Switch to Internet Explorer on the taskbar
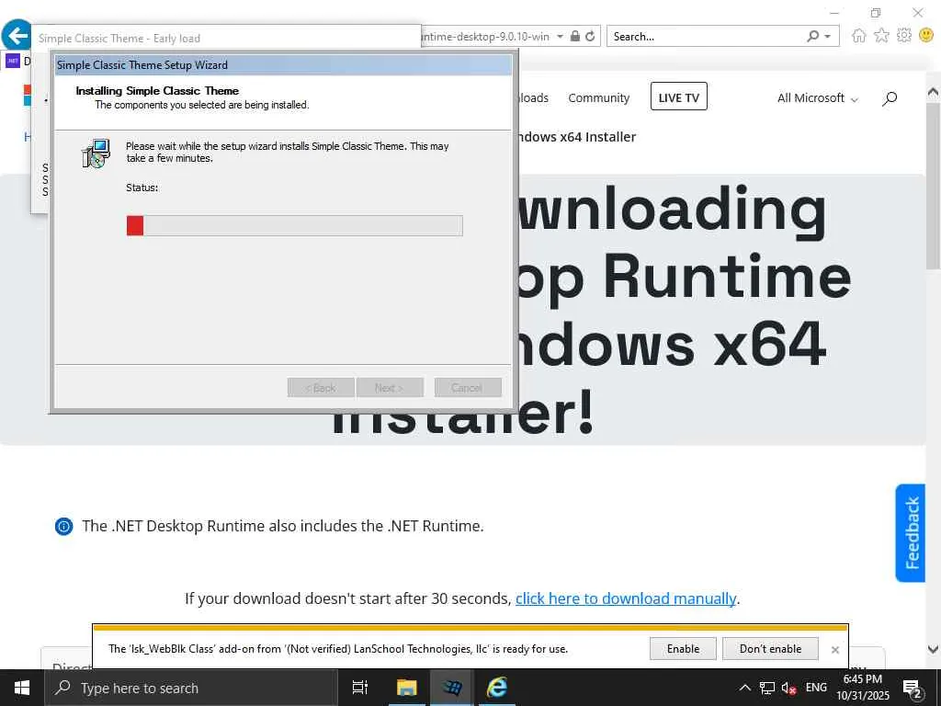 [497, 688]
